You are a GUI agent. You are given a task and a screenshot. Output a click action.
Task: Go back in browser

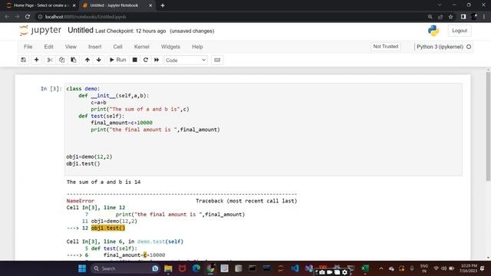pyautogui.click(x=7, y=17)
